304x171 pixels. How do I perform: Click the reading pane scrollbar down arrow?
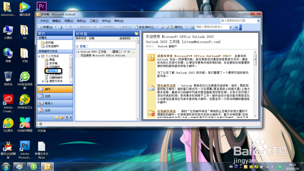point(255,116)
